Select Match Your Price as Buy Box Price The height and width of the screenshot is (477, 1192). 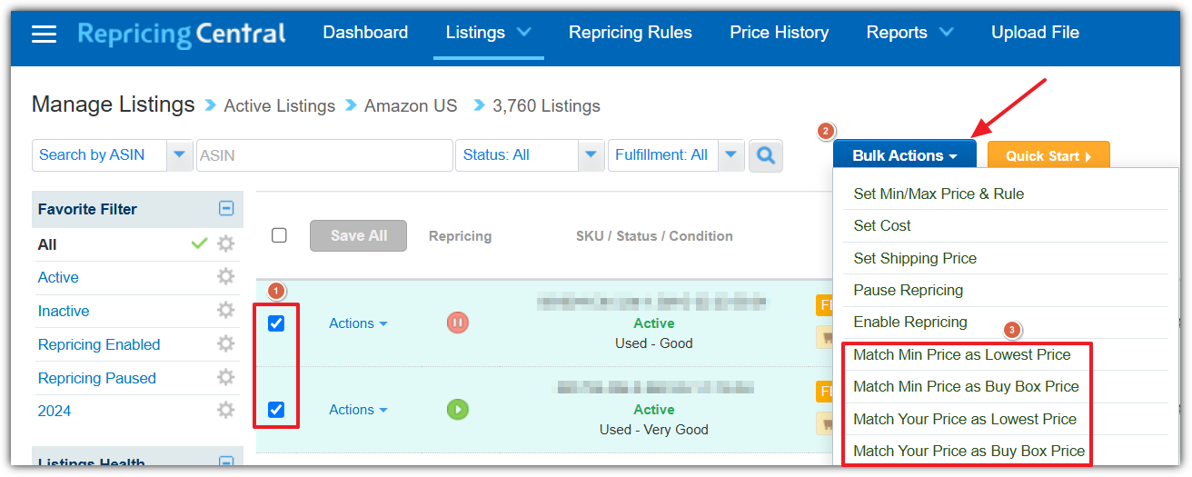click(969, 451)
